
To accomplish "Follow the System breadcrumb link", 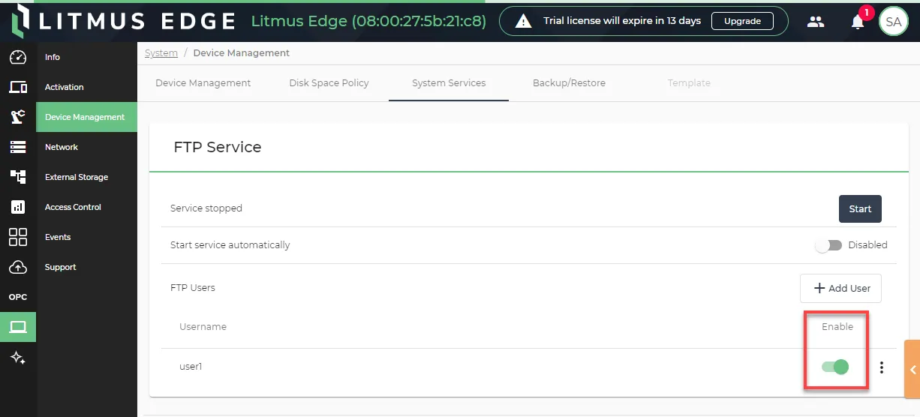I will [161, 53].
